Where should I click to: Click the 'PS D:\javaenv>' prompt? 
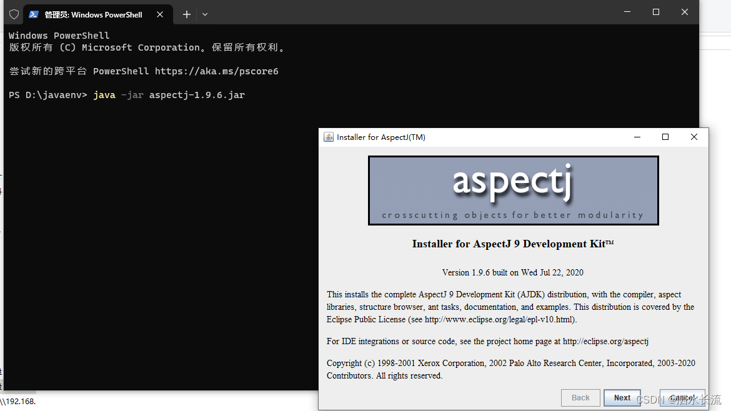[48, 95]
